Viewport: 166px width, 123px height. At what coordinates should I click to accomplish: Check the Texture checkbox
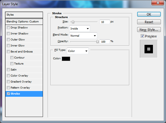click(x=12, y=64)
